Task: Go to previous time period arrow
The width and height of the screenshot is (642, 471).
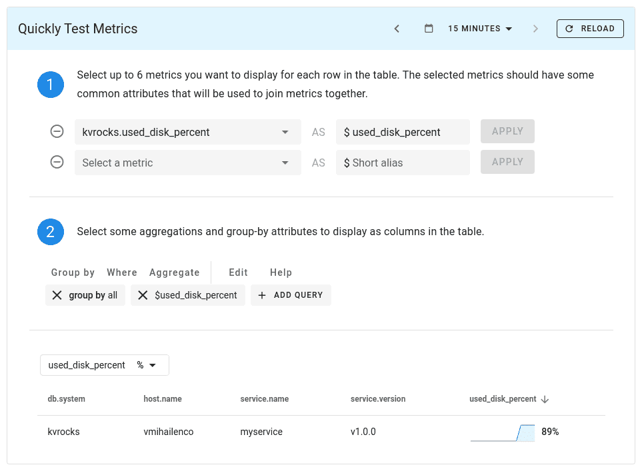Action: point(397,29)
